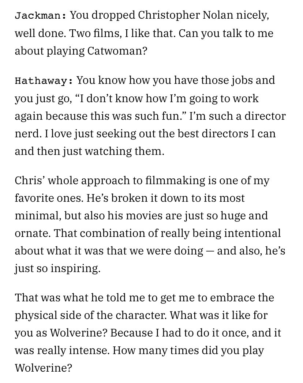This screenshot has width=303, height=383.
Task: Click the words 'about playing' before Catwoman
Action: click(x=49, y=51)
